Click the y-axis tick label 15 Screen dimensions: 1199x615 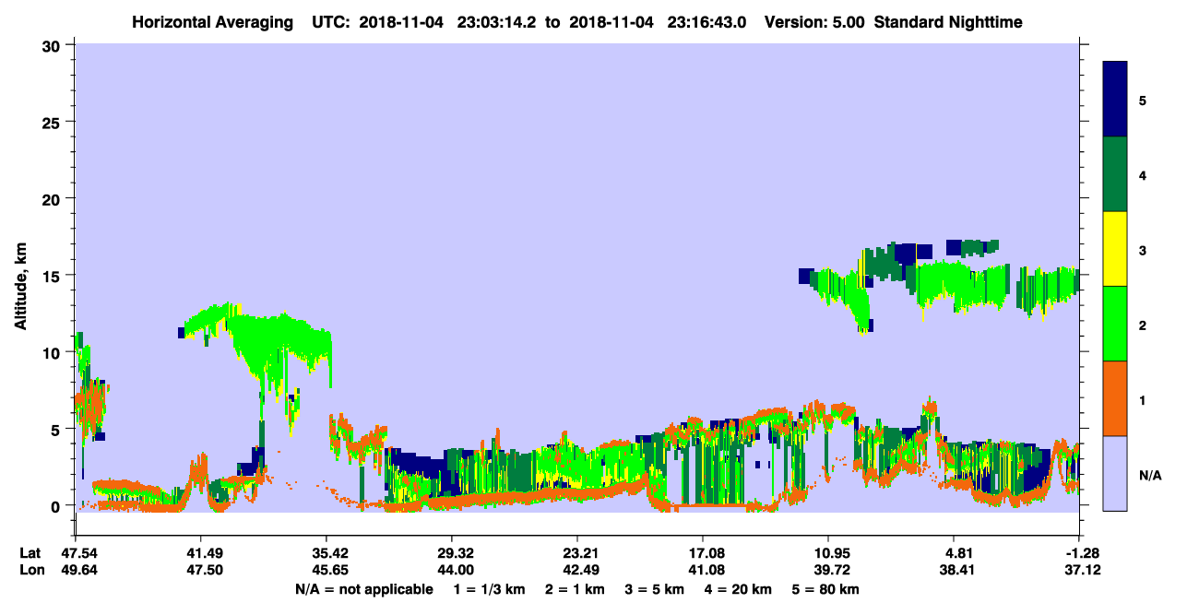click(x=53, y=275)
